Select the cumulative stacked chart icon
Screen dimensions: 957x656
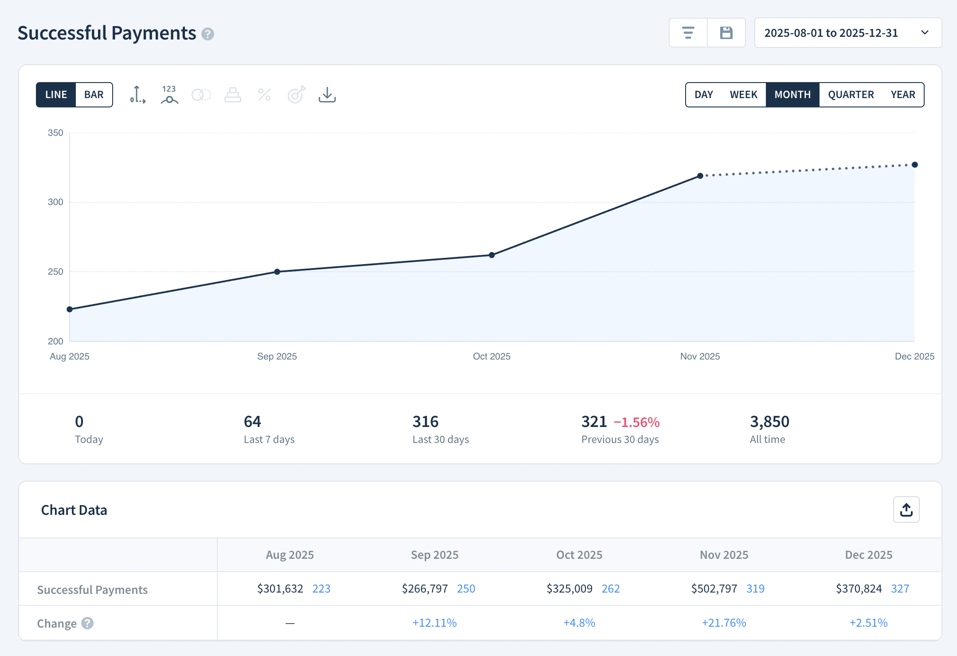click(233, 95)
